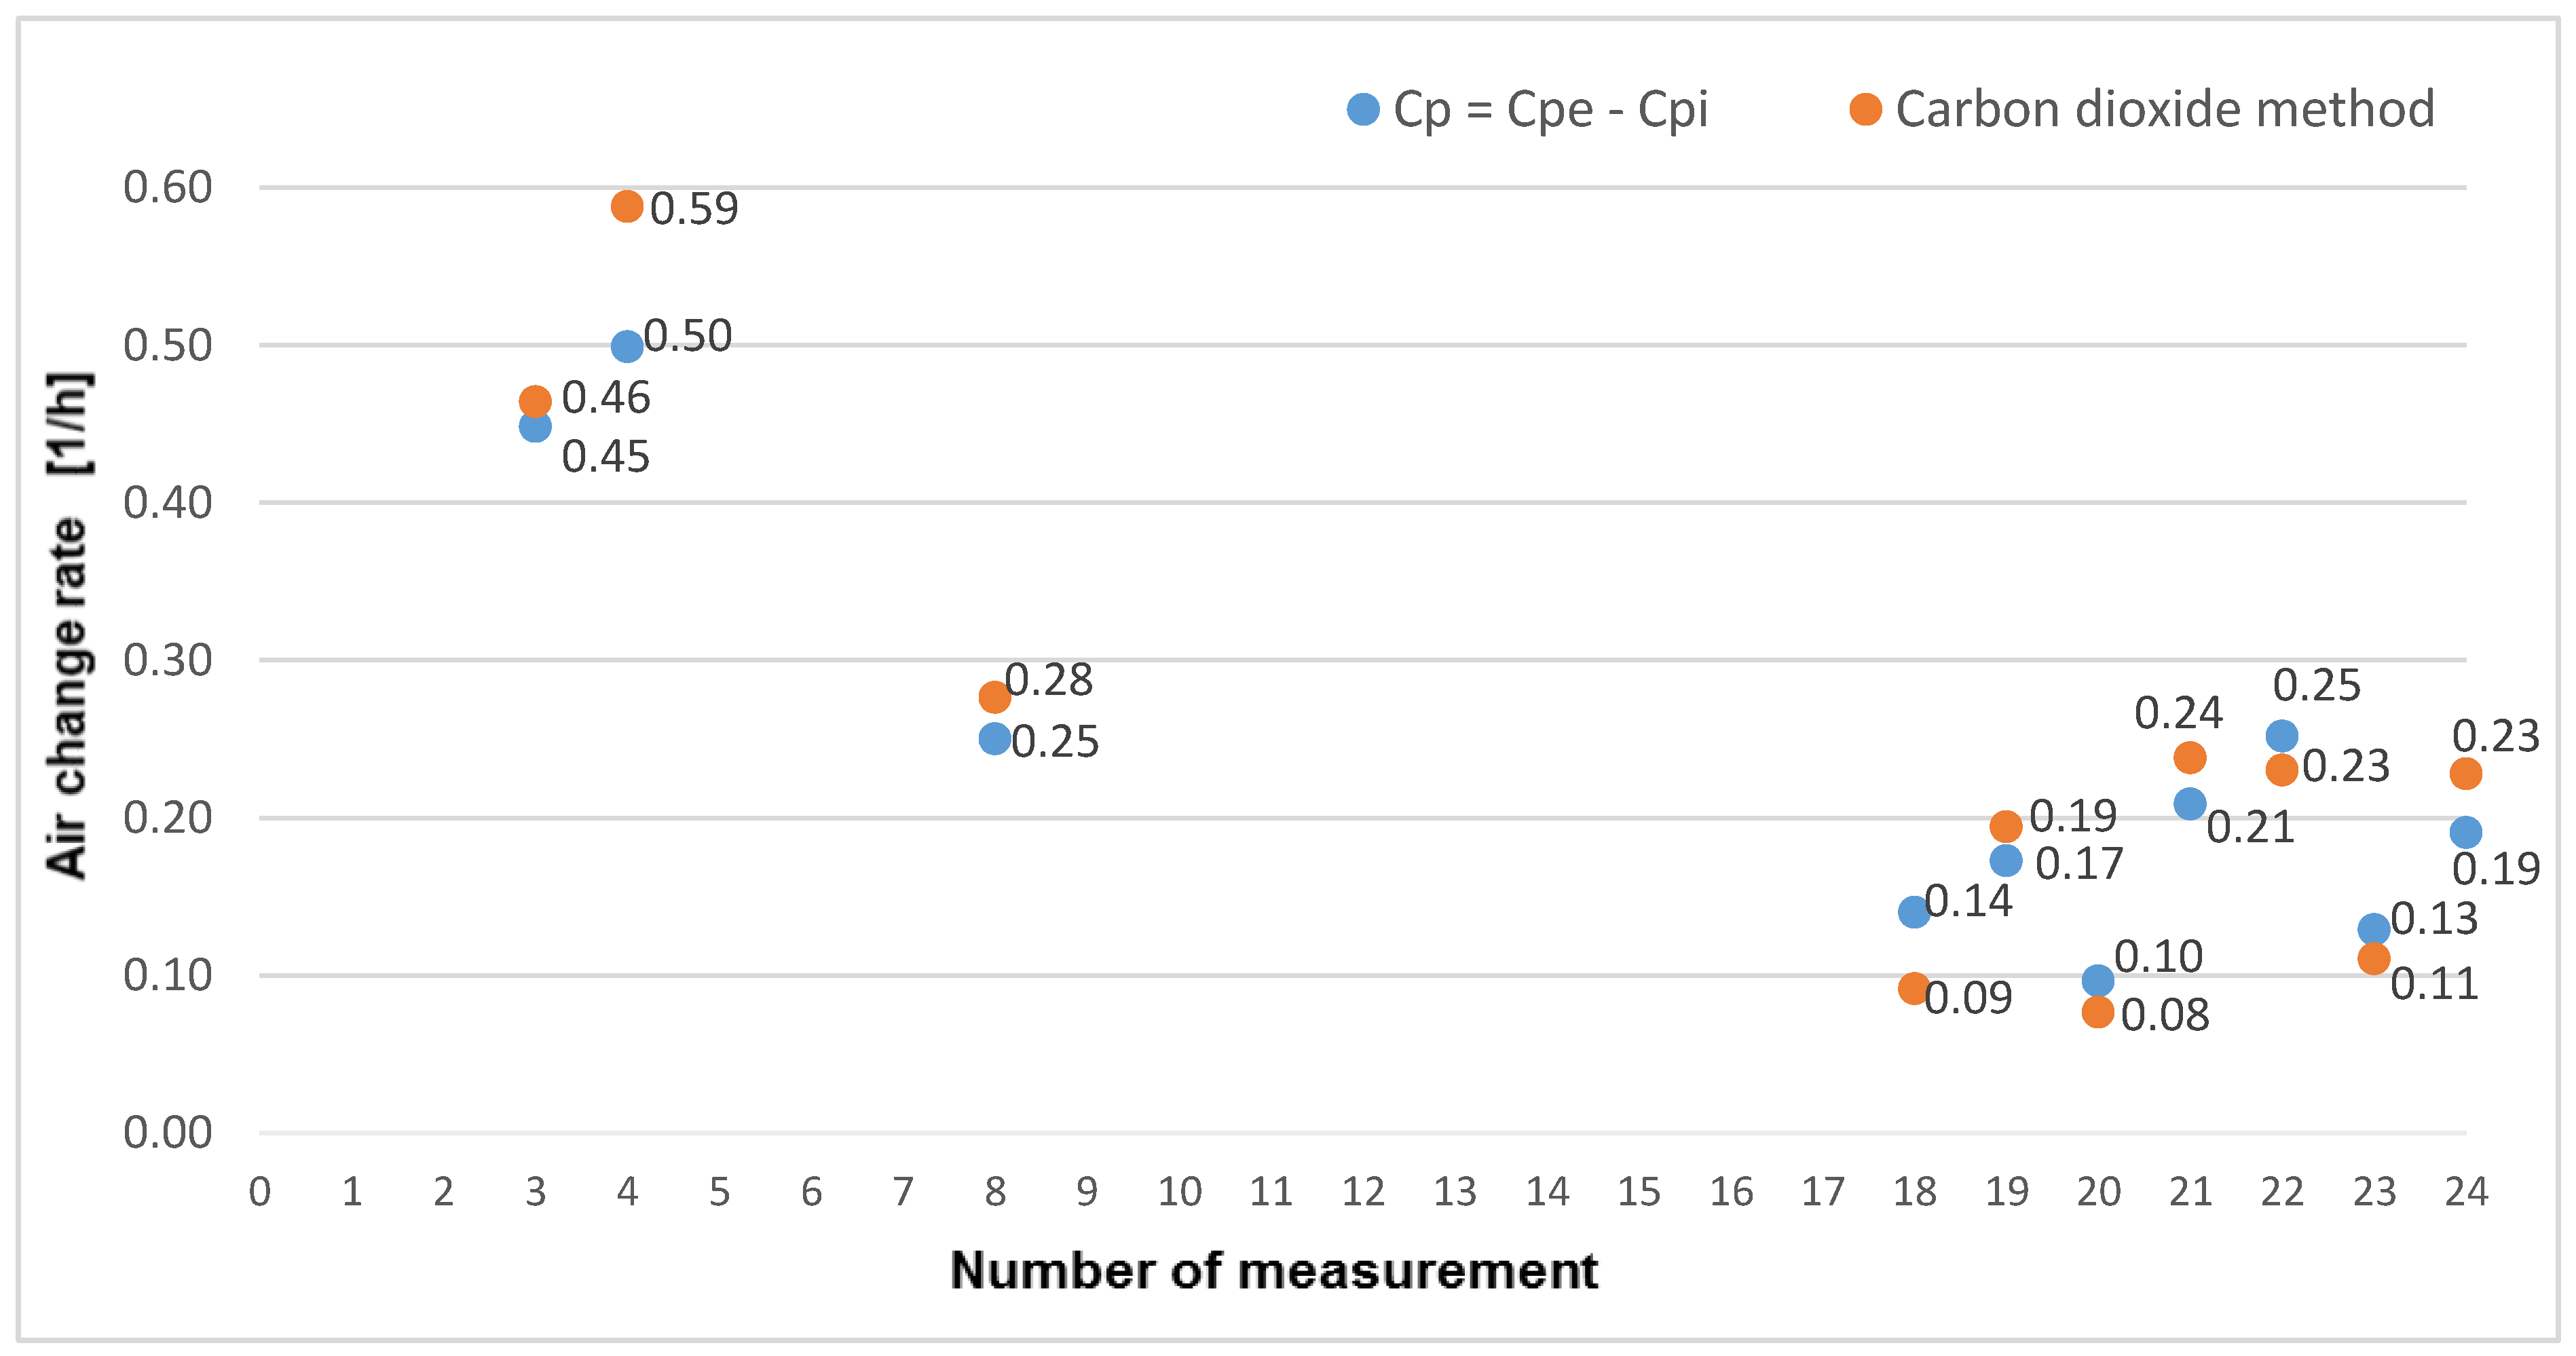This screenshot has width=2576, height=1356.
Task: Click the "Number of measurement" axis title
Action: [x=1274, y=1271]
